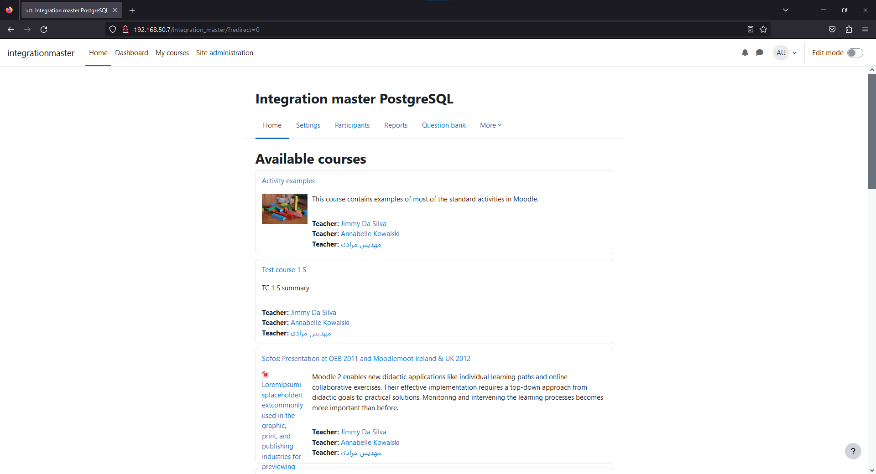This screenshot has height=474, width=876.
Task: Click the scrollbar down arrow
Action: coord(872,470)
